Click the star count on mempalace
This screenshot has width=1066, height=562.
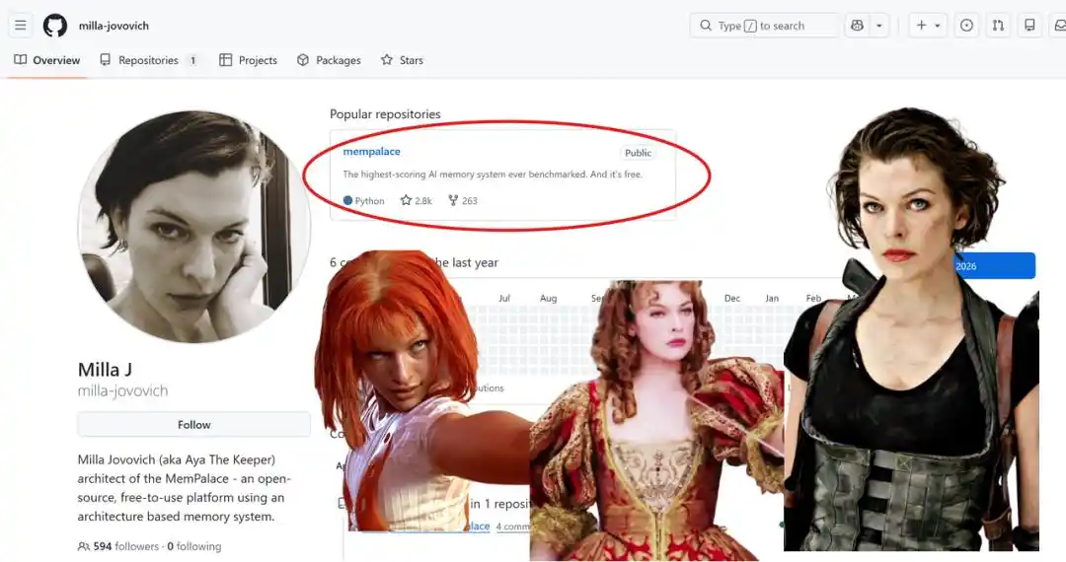coord(416,200)
